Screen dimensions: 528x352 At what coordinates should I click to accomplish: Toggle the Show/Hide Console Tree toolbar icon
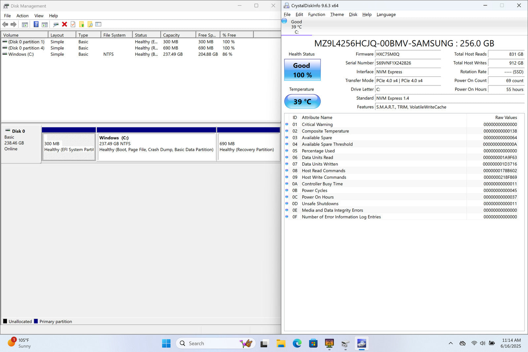[x=25, y=24]
